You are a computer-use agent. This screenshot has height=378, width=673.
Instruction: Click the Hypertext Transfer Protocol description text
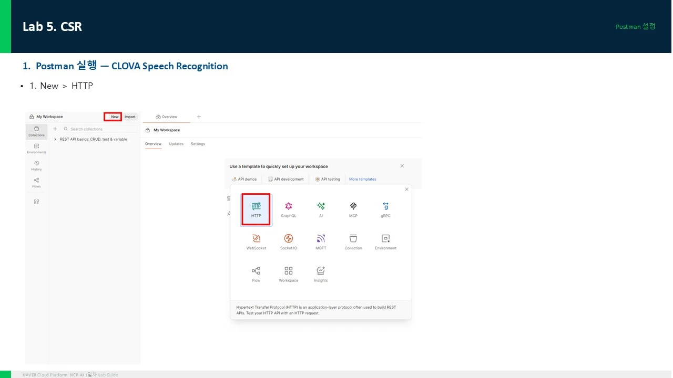coord(316,310)
